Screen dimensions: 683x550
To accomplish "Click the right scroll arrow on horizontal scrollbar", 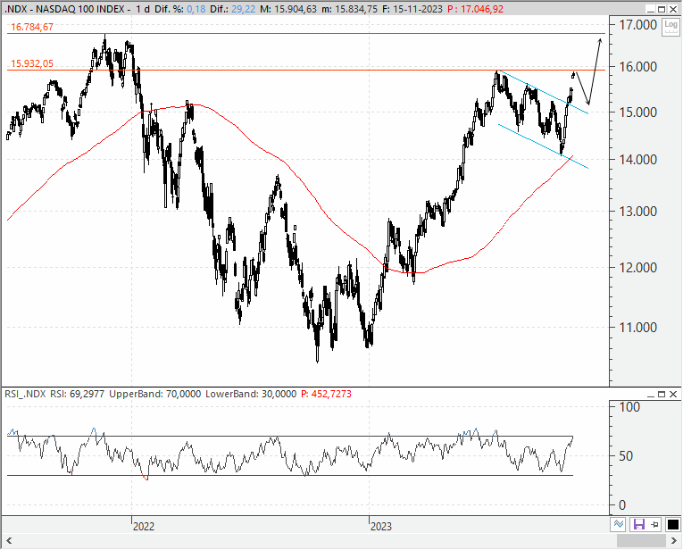I will [674, 541].
